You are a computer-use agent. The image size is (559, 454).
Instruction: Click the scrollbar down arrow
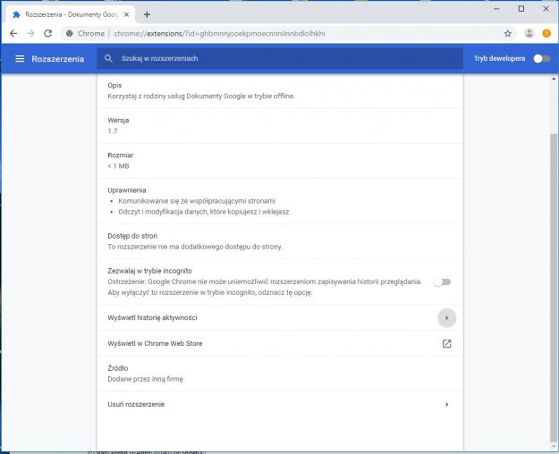[554, 447]
